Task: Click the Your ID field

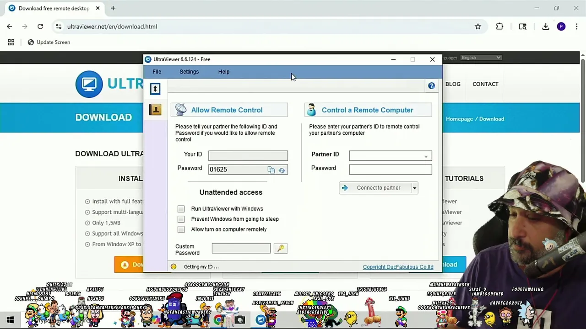Action: tap(248, 155)
